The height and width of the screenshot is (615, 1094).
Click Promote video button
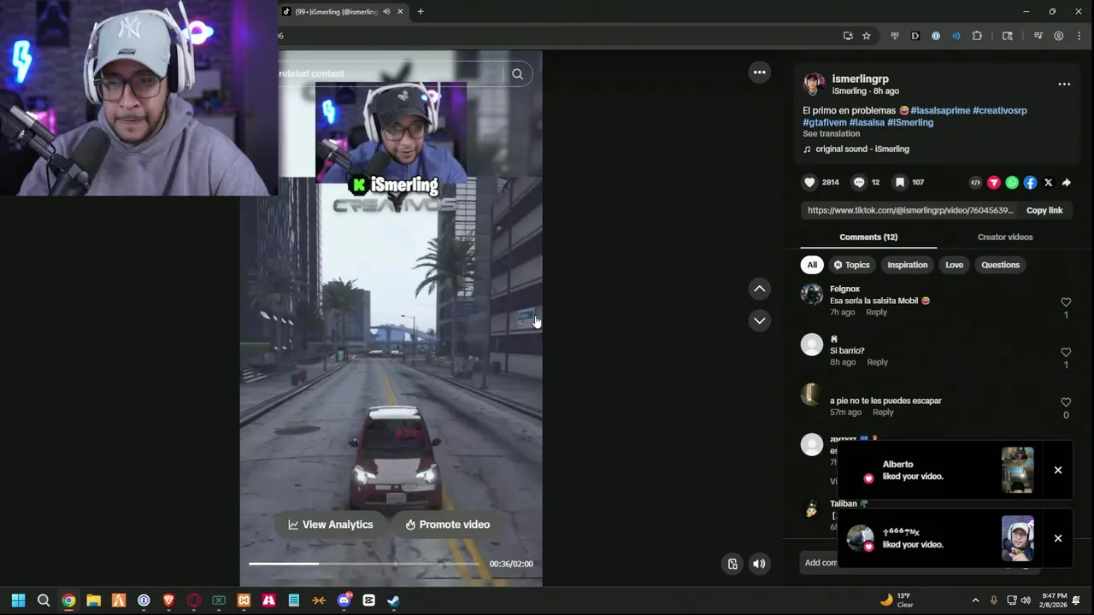coord(448,524)
